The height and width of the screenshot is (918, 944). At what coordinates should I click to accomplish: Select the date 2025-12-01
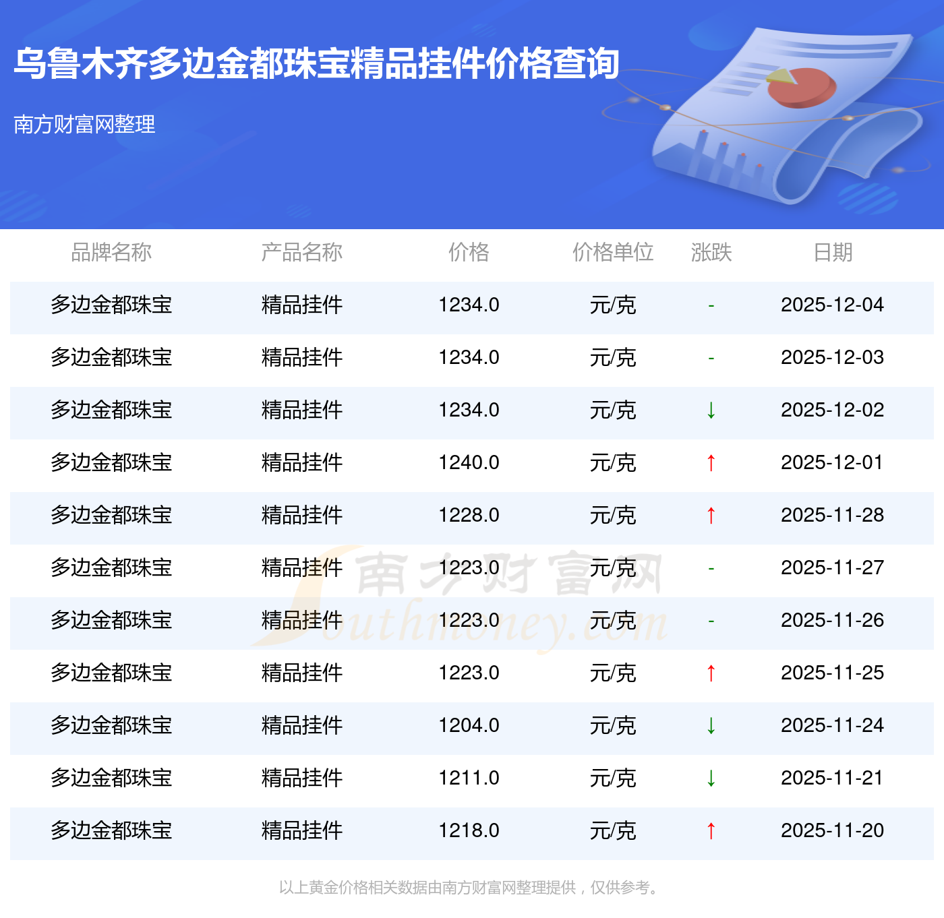832,462
